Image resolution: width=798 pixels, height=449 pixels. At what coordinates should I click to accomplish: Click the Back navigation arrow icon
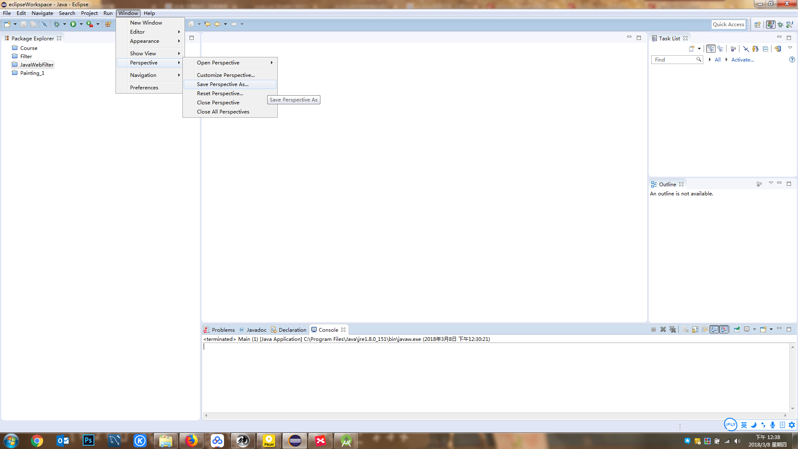tap(217, 24)
